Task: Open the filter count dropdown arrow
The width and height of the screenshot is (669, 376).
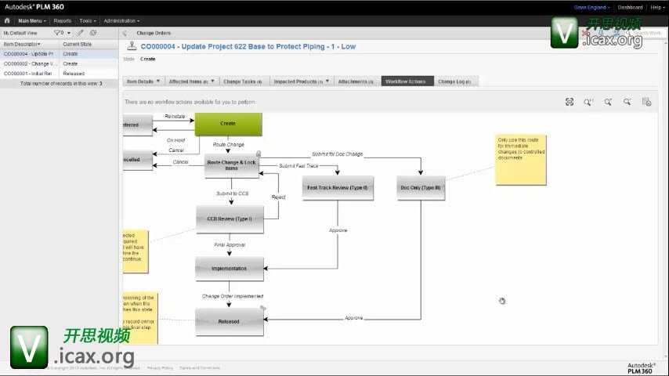Action: point(69,33)
